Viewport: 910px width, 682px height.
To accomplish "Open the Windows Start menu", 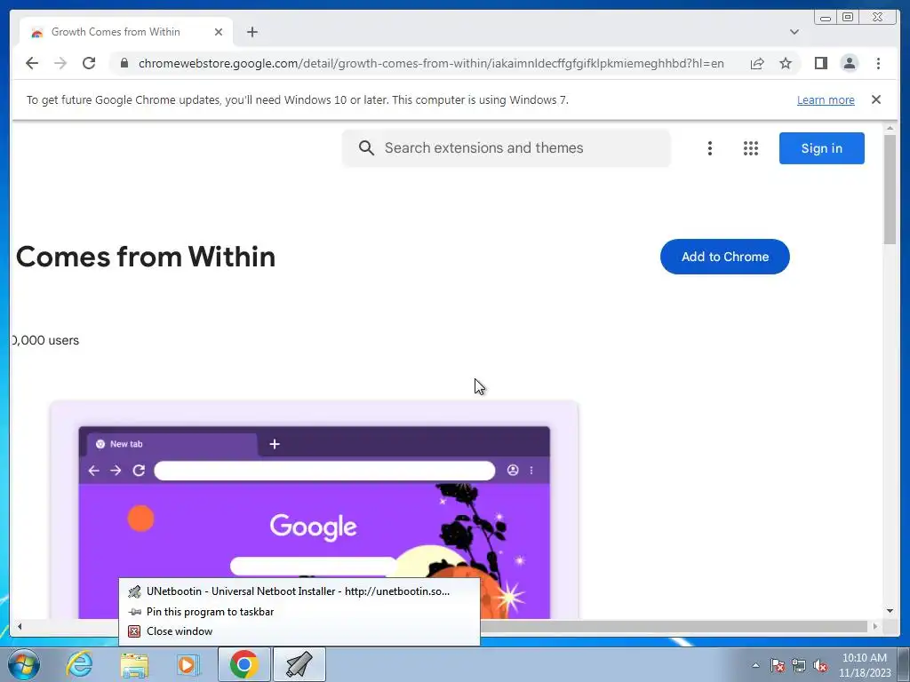I will click(x=24, y=664).
